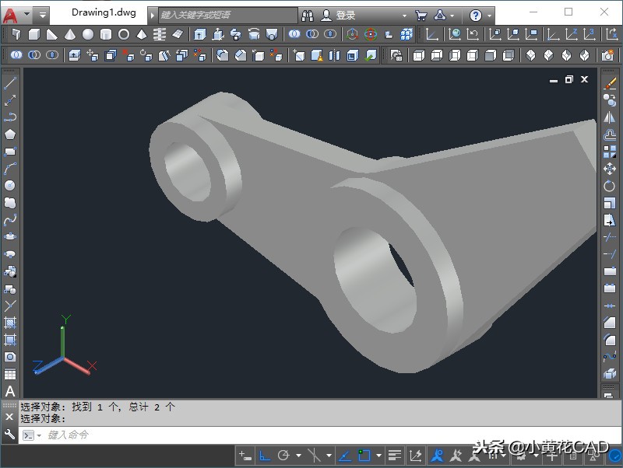The width and height of the screenshot is (623, 468).
Task: Open the Autodesk App Store cart
Action: [421, 15]
